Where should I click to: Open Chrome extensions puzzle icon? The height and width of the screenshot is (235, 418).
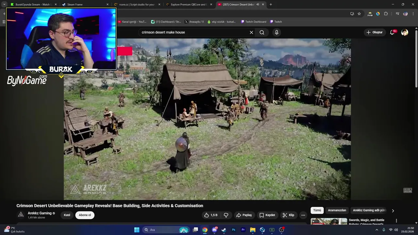point(386,14)
